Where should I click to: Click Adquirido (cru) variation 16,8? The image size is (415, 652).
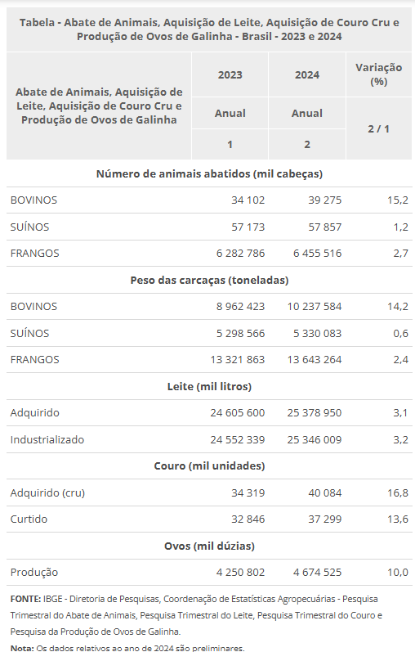pyautogui.click(x=398, y=493)
